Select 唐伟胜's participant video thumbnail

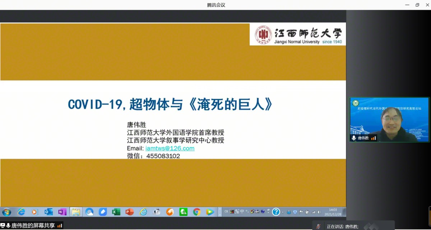pyautogui.click(x=389, y=119)
